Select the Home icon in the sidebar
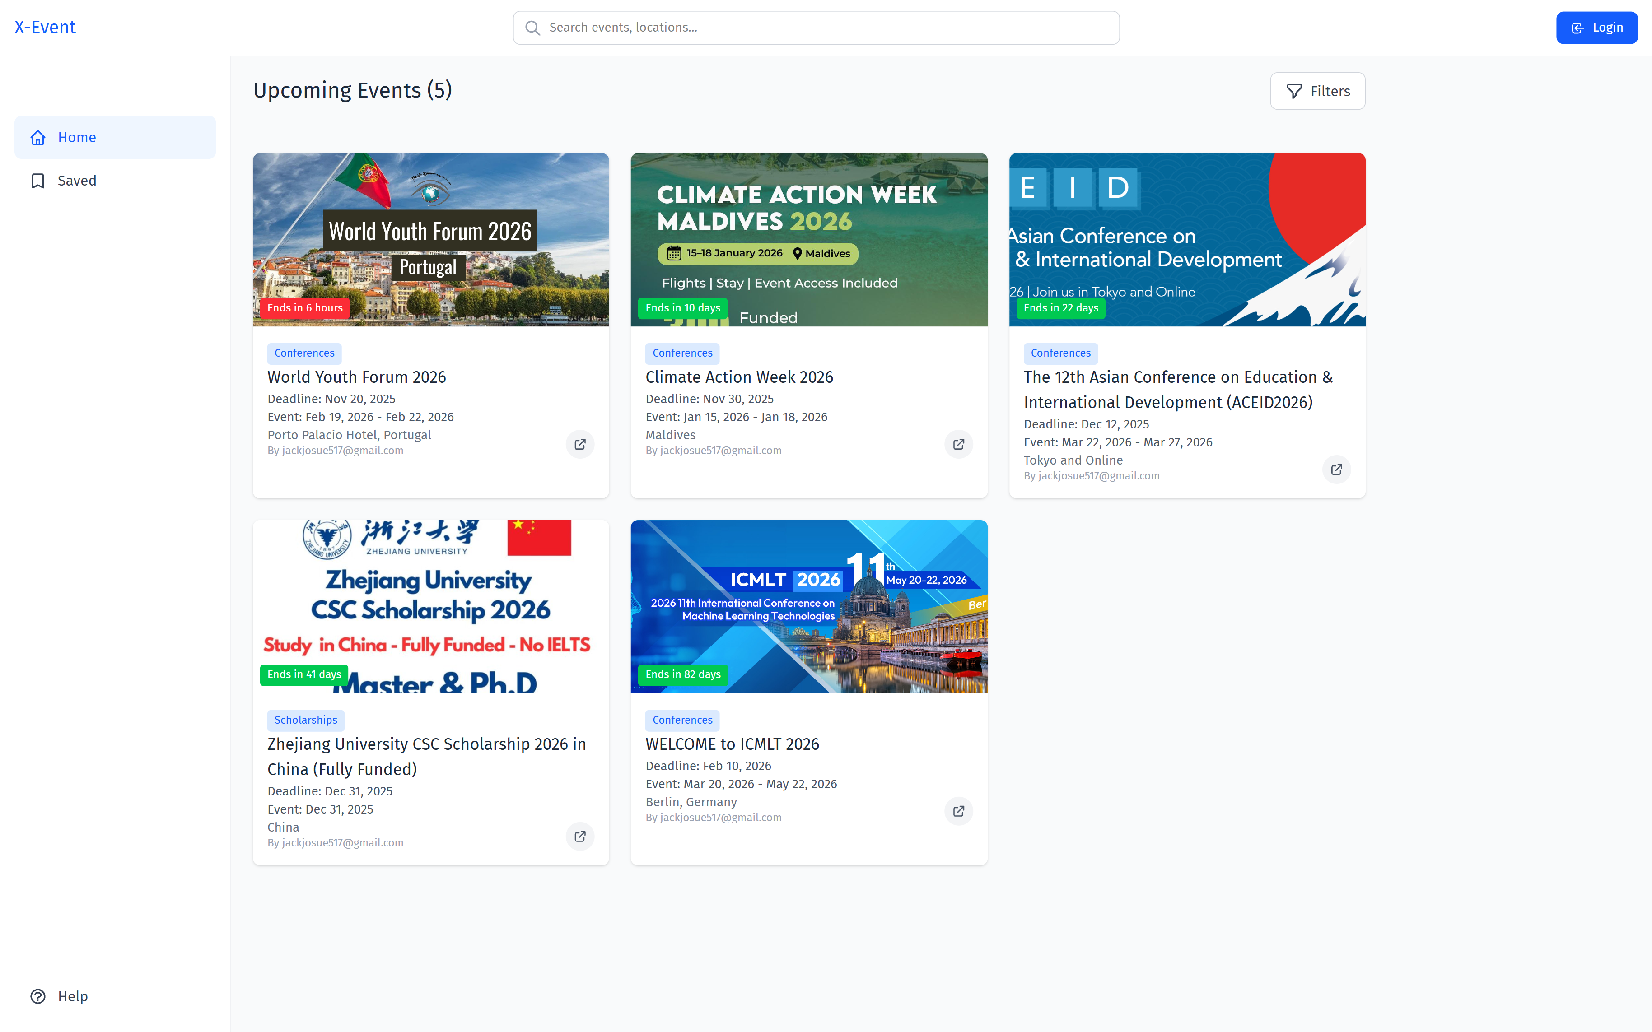The image size is (1652, 1032). tap(37, 137)
